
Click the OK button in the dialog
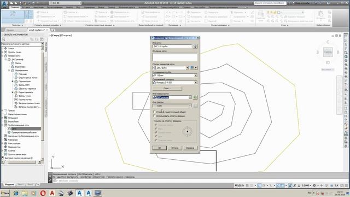[159, 148]
